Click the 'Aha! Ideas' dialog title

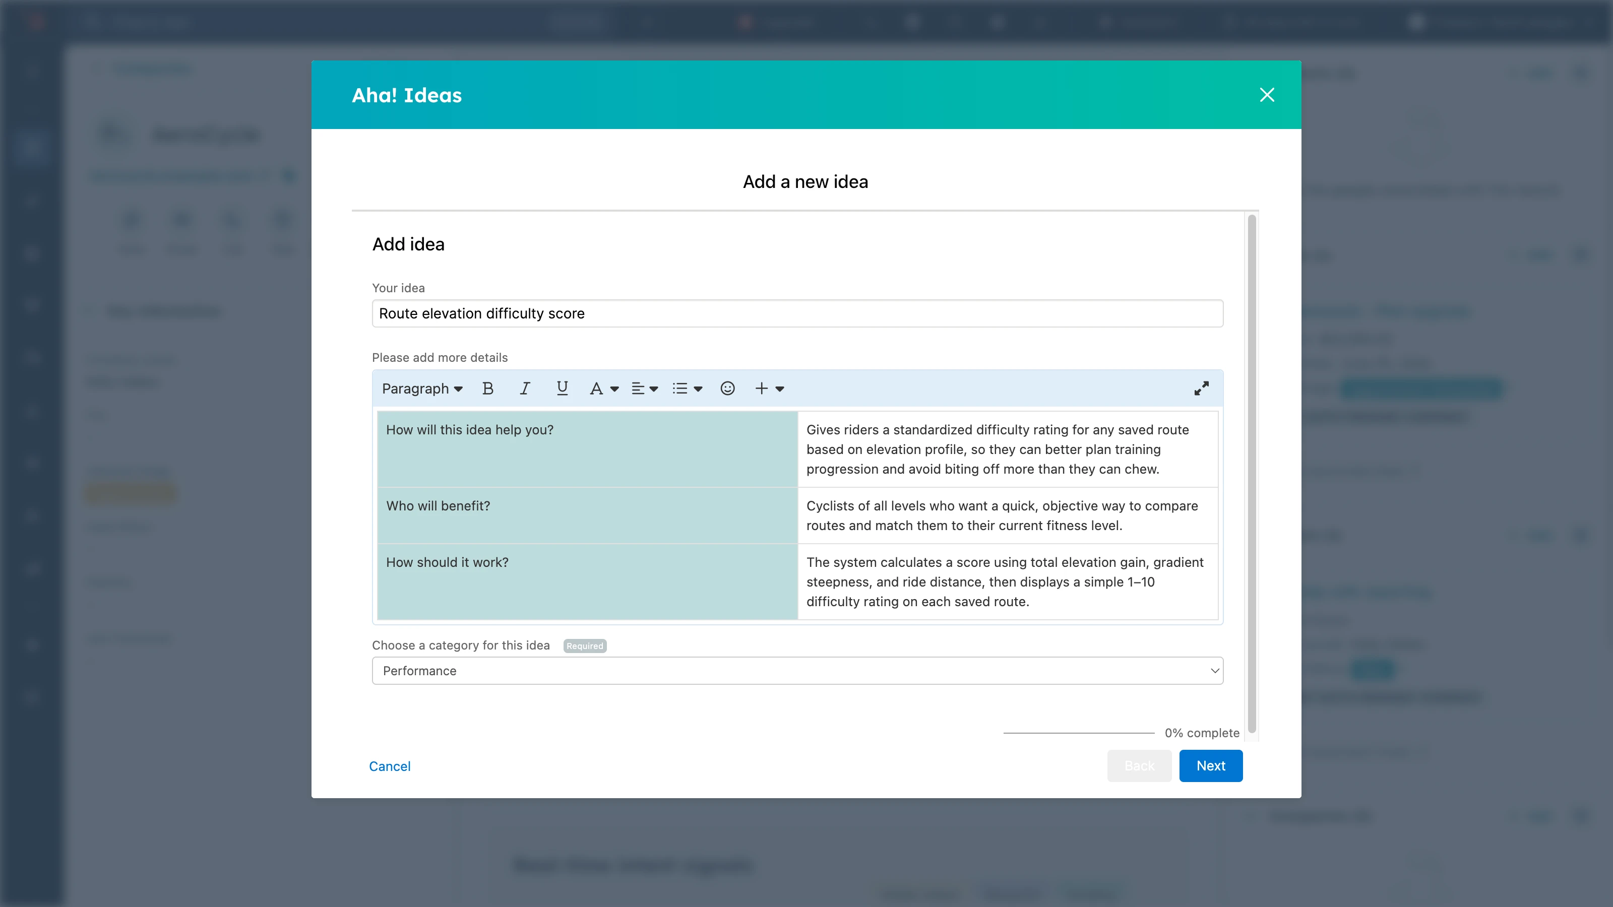(x=407, y=95)
